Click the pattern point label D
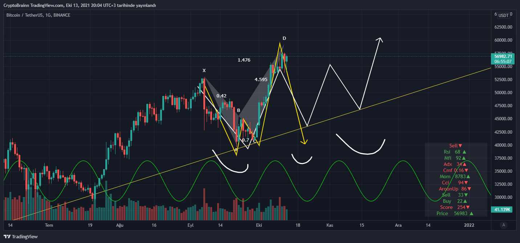 pos(284,38)
